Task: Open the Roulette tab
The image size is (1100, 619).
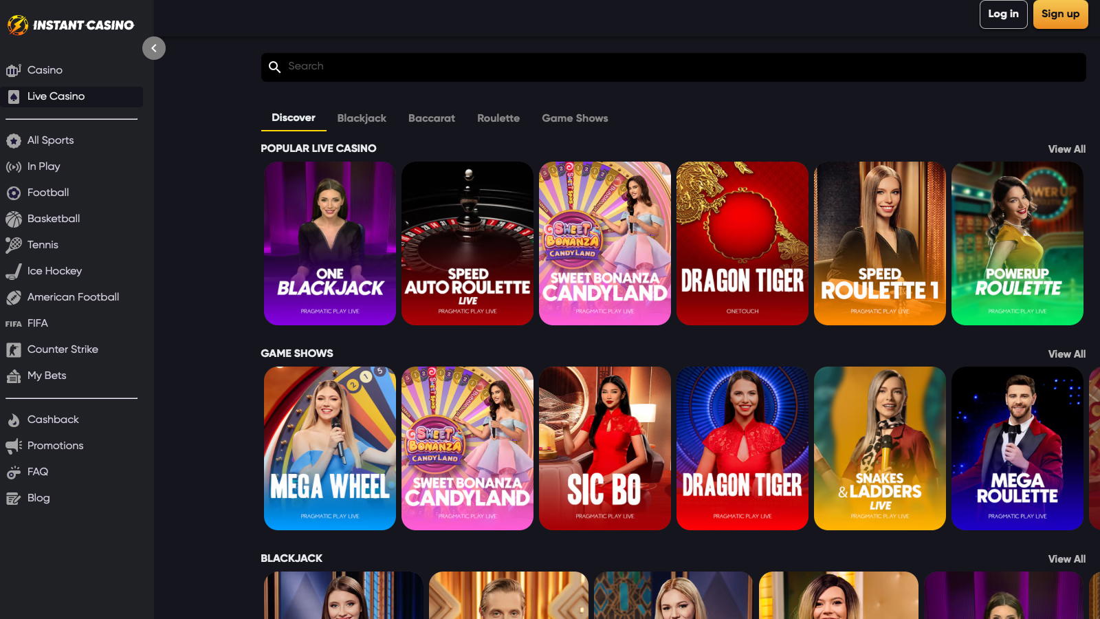Action: click(x=498, y=118)
